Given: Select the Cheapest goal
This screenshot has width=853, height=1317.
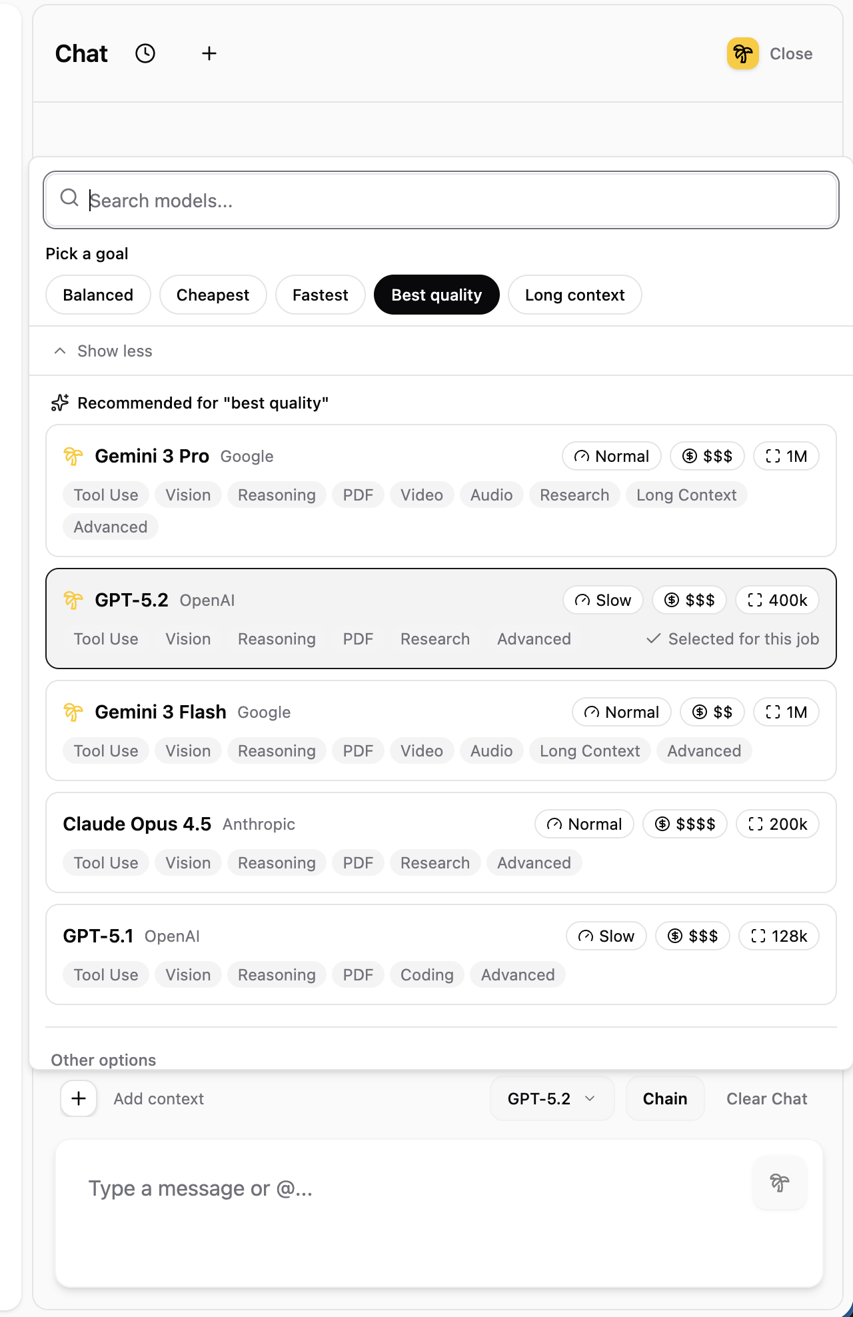Looking at the screenshot, I should point(213,295).
